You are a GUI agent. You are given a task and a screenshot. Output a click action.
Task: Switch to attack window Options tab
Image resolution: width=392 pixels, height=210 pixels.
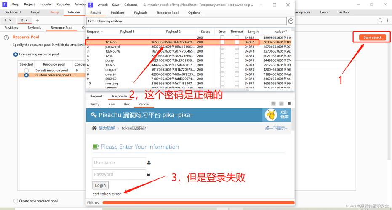(x=194, y=13)
